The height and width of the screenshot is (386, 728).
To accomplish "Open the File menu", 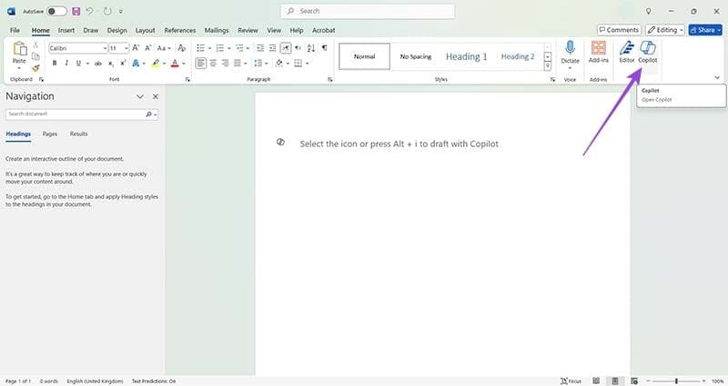I will [x=15, y=30].
